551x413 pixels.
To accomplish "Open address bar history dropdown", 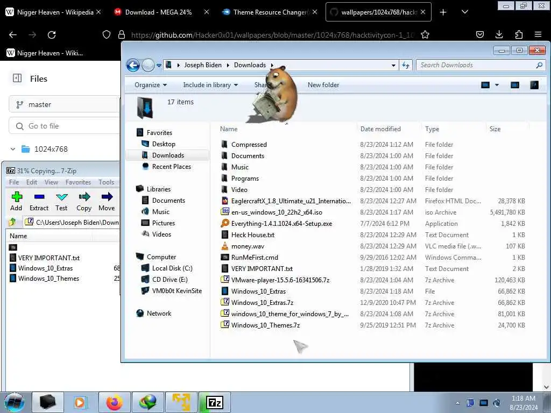I will click(x=393, y=65).
